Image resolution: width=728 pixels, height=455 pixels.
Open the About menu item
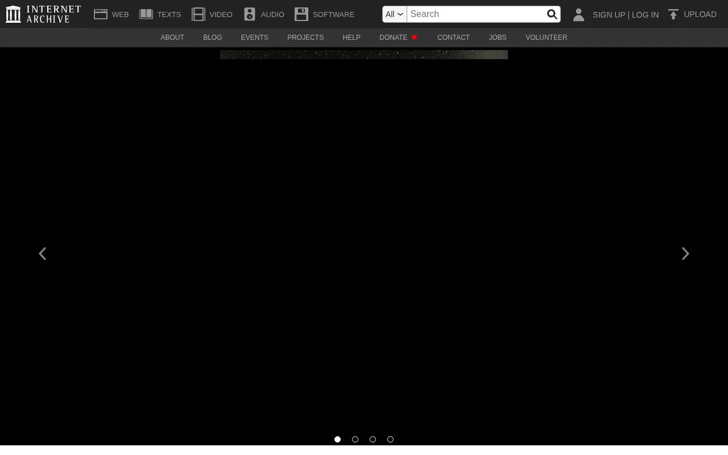point(172,38)
